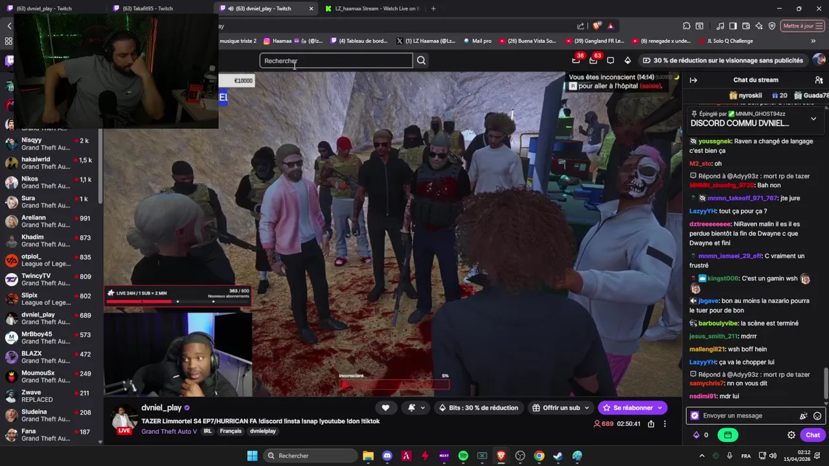
Task: Open Grand Theft Auto V category link
Action: [x=169, y=432]
